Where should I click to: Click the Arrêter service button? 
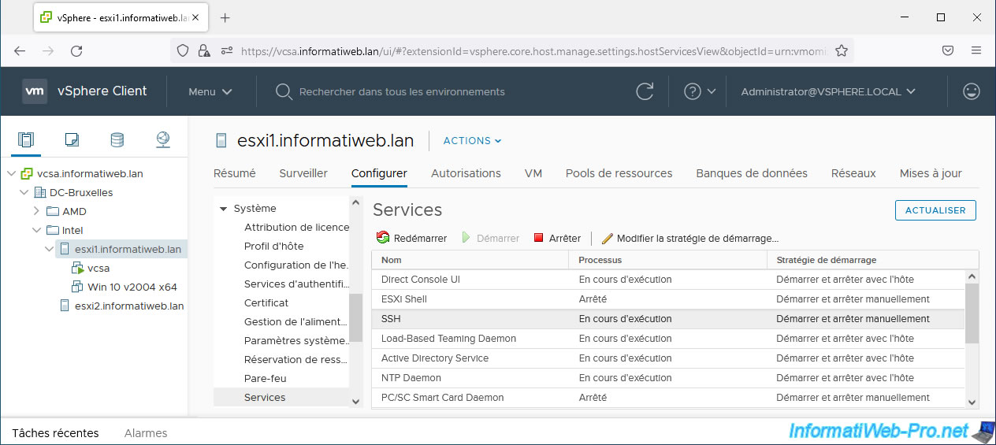(557, 238)
